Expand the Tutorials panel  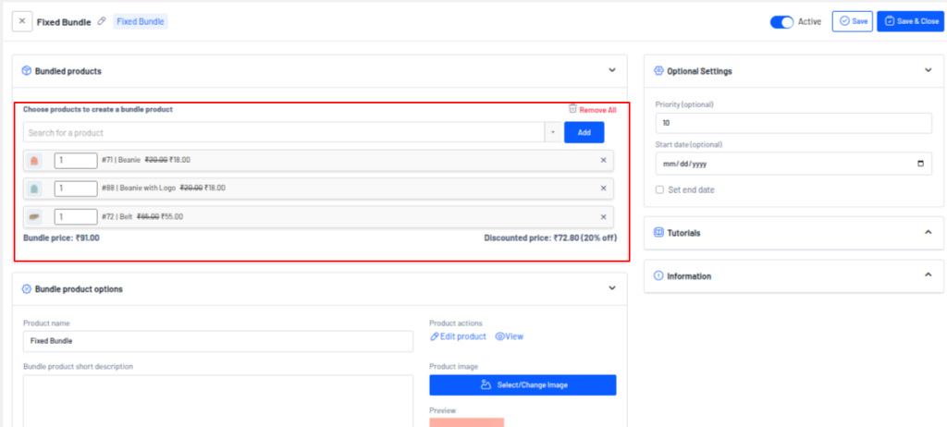(x=928, y=233)
